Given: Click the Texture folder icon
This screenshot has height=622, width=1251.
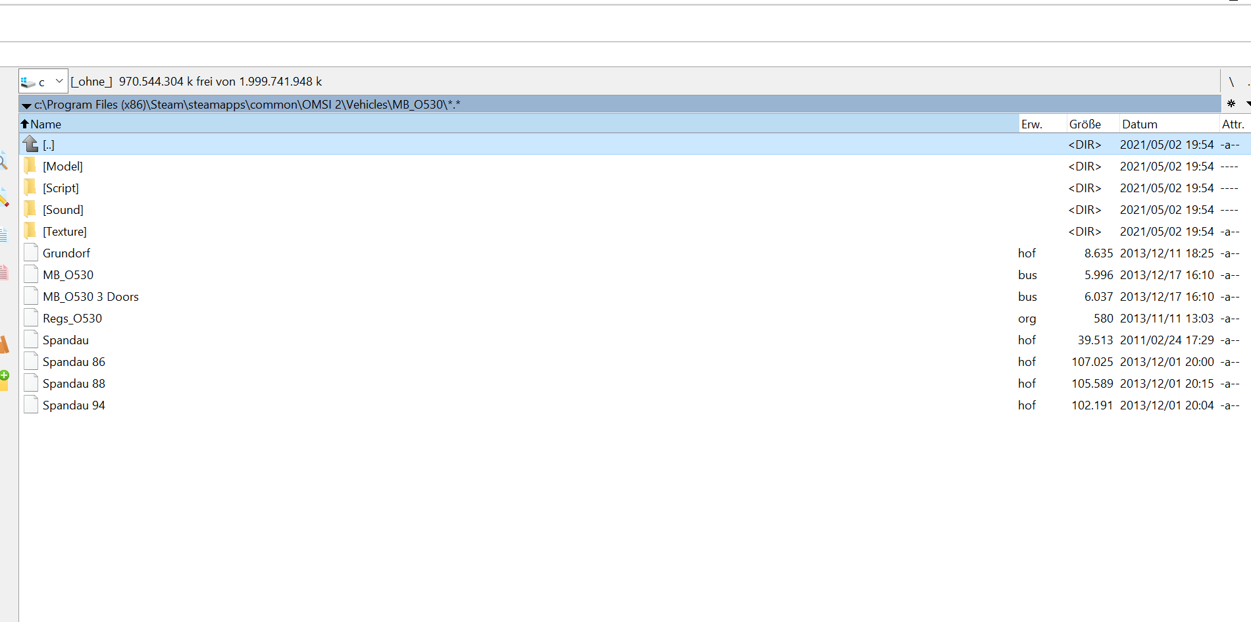Looking at the screenshot, I should click(x=30, y=231).
